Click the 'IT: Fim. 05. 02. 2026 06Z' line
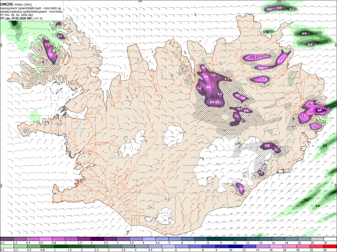The image size is (337, 252). (17, 15)
